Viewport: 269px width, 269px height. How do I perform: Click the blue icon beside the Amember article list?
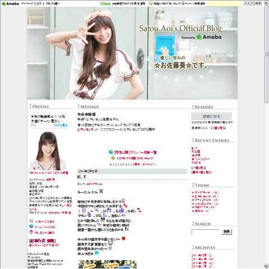[110, 152]
